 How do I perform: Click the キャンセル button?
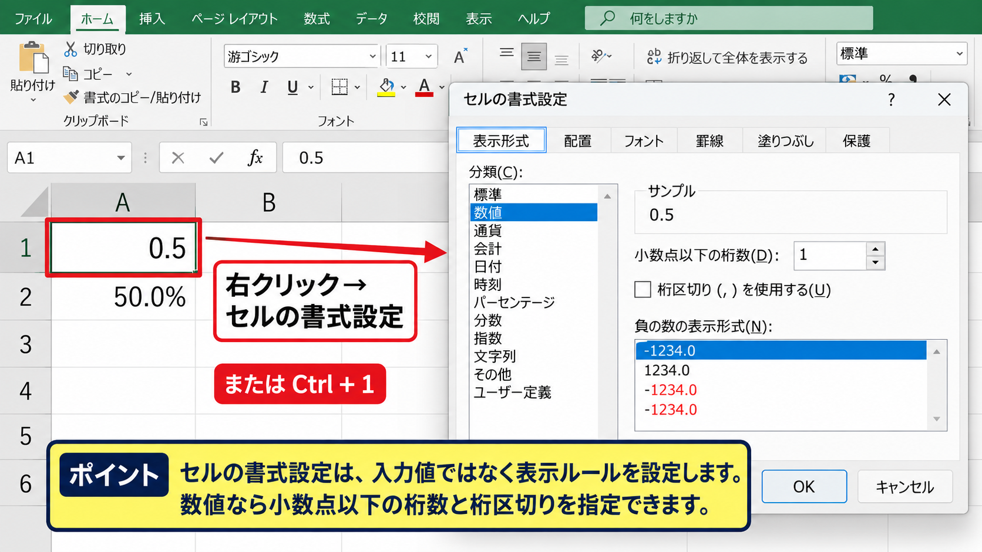pos(905,486)
